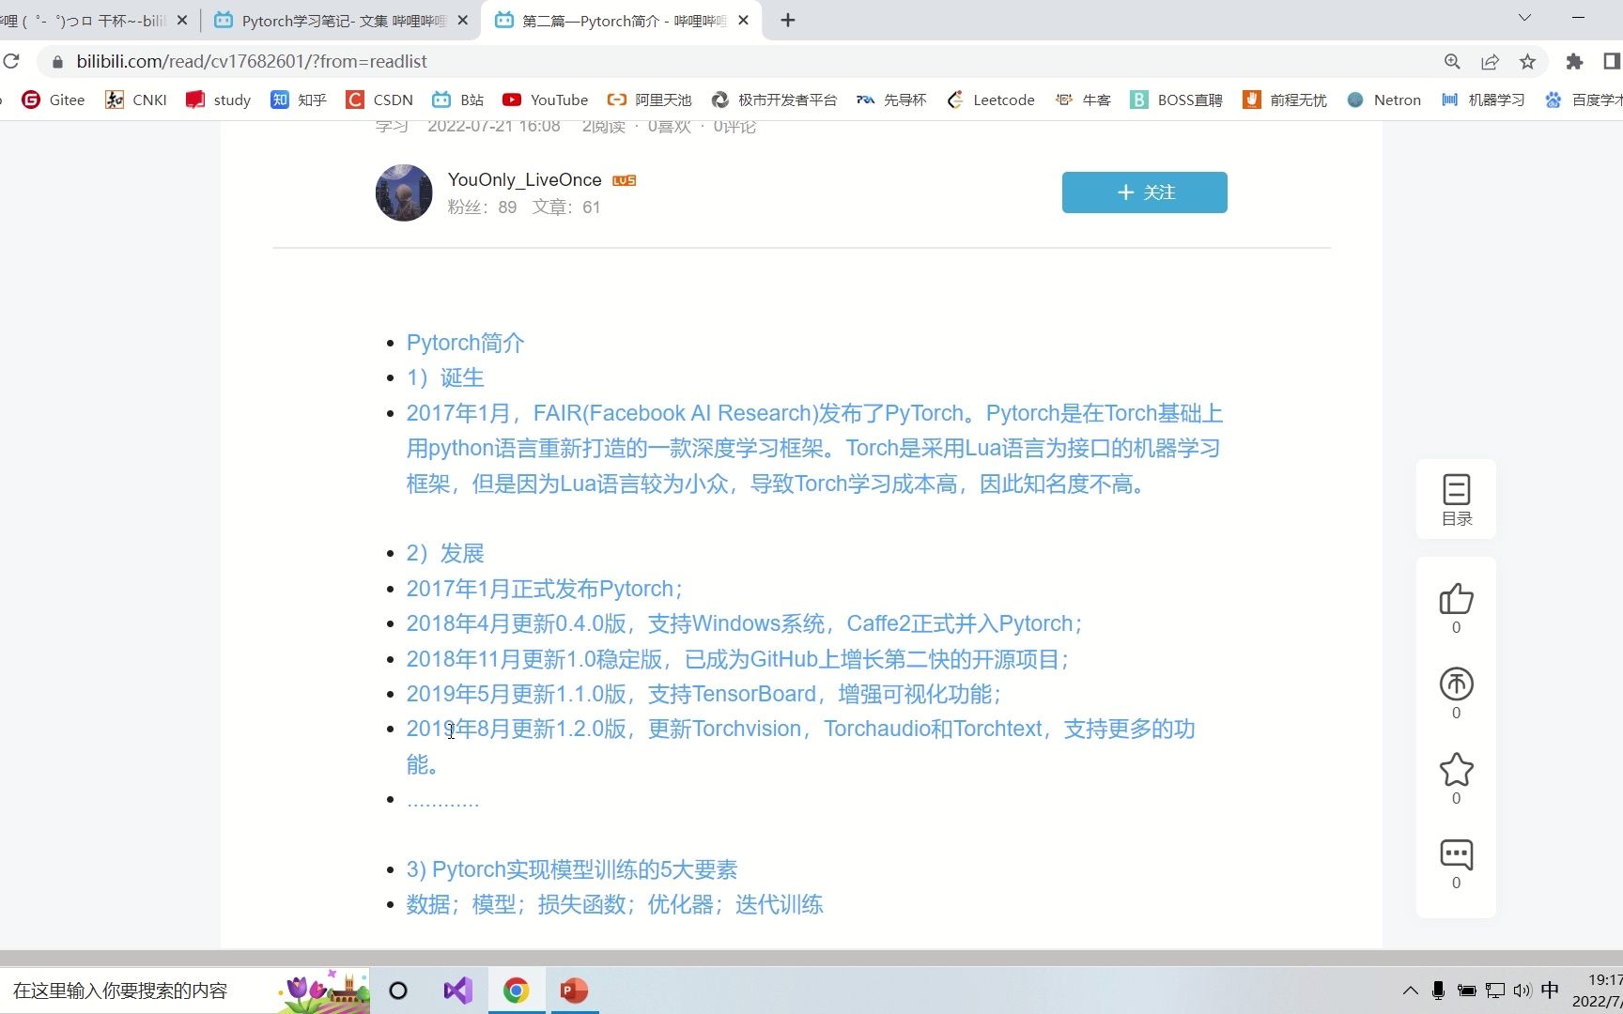Viewport: 1623px width, 1014px height.
Task: Open the Netron bookmark
Action: [1383, 100]
